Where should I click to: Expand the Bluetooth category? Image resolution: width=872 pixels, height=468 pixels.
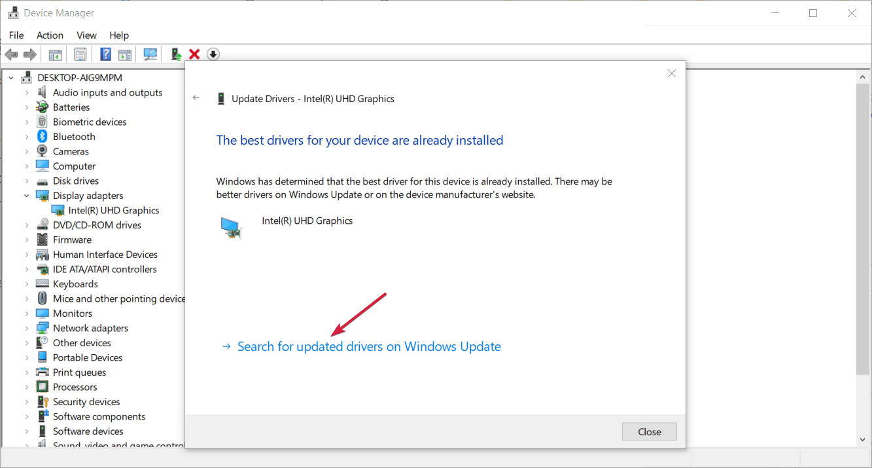pos(26,136)
